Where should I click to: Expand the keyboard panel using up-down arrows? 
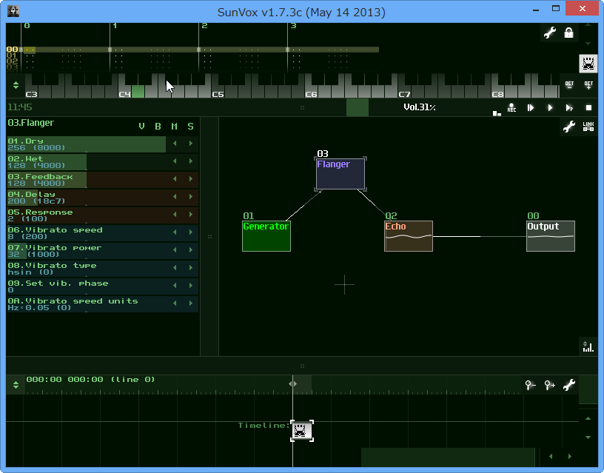tap(16, 85)
